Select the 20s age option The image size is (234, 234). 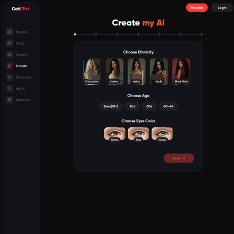132,106
